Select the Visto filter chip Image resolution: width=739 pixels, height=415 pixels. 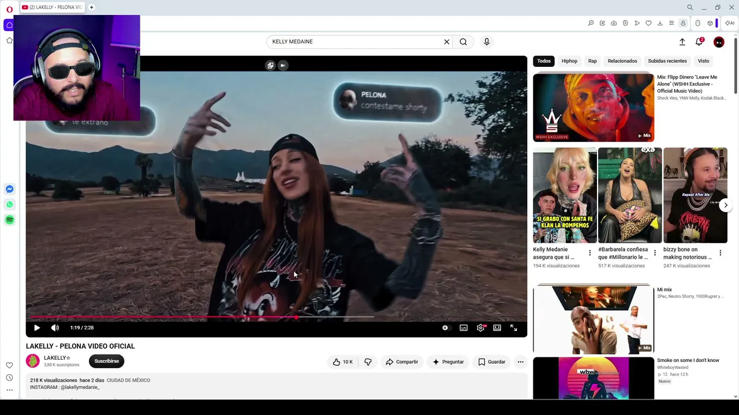(x=703, y=61)
